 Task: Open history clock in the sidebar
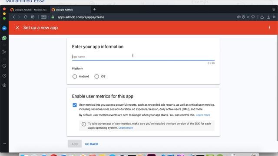click(4, 76)
